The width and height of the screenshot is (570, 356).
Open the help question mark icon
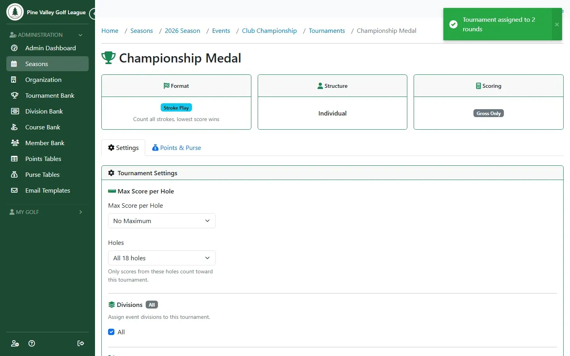pos(32,343)
